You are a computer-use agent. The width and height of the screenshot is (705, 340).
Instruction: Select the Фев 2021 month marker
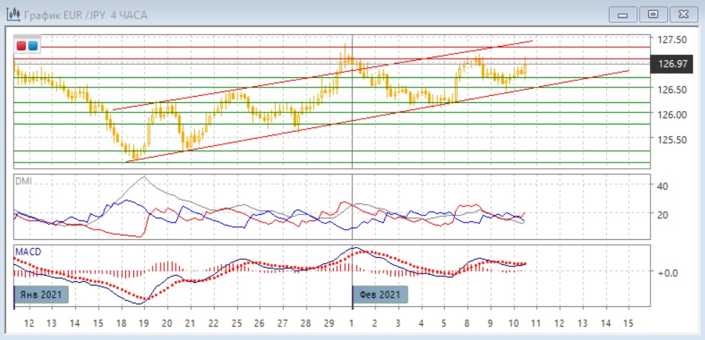point(380,294)
